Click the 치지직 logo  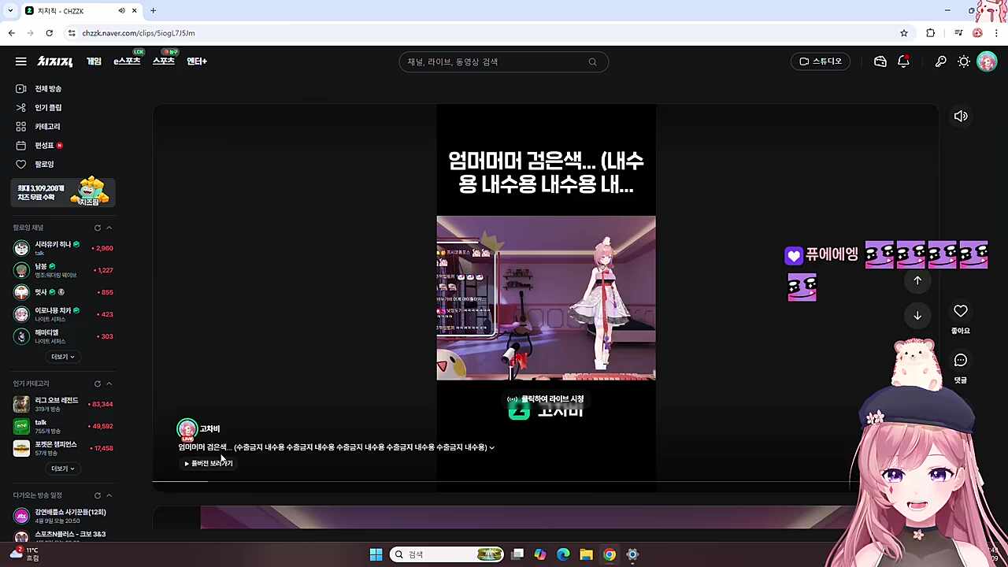[55, 61]
